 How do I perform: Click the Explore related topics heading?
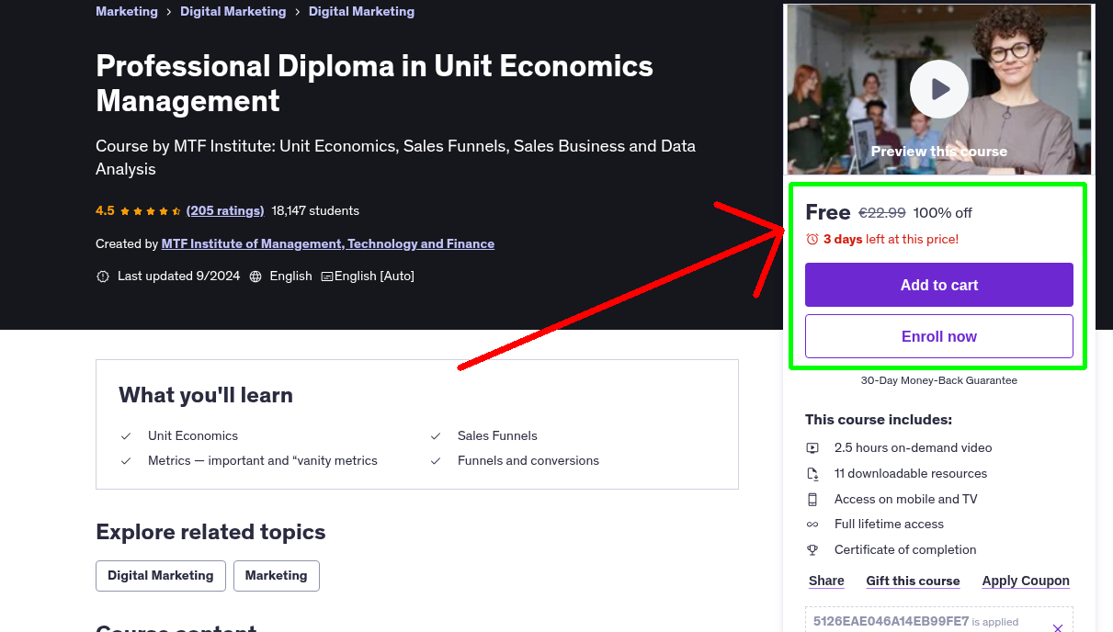pos(210,532)
